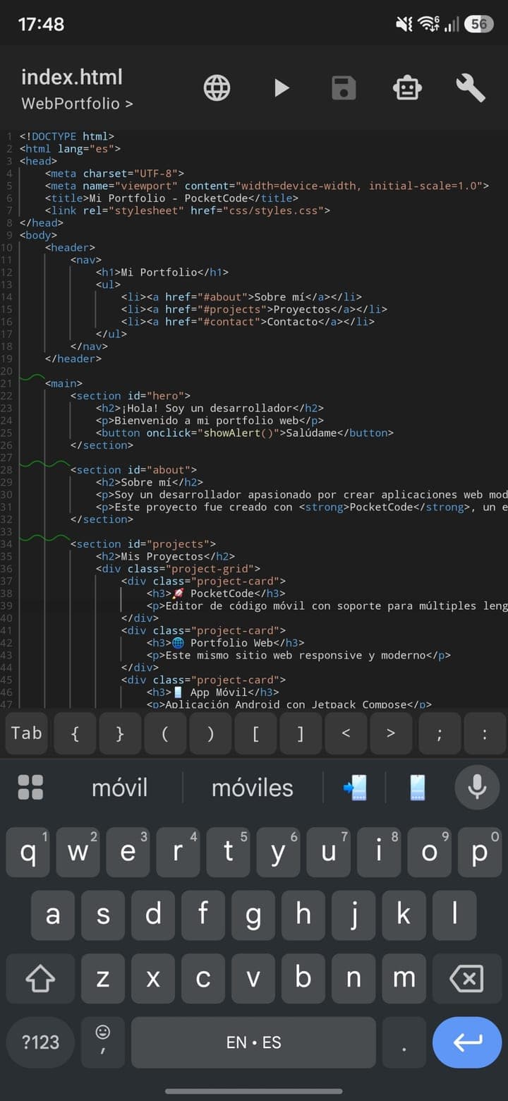Image resolution: width=508 pixels, height=1101 pixels.
Task: Open the keyboard's four-square menu icon
Action: [x=30, y=787]
